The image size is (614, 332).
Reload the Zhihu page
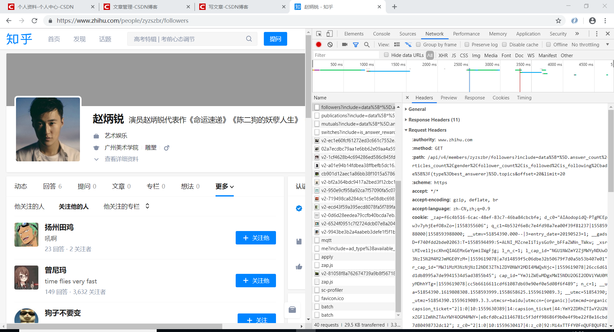(x=35, y=20)
